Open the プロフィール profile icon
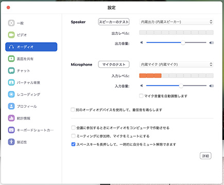 (x=11, y=106)
